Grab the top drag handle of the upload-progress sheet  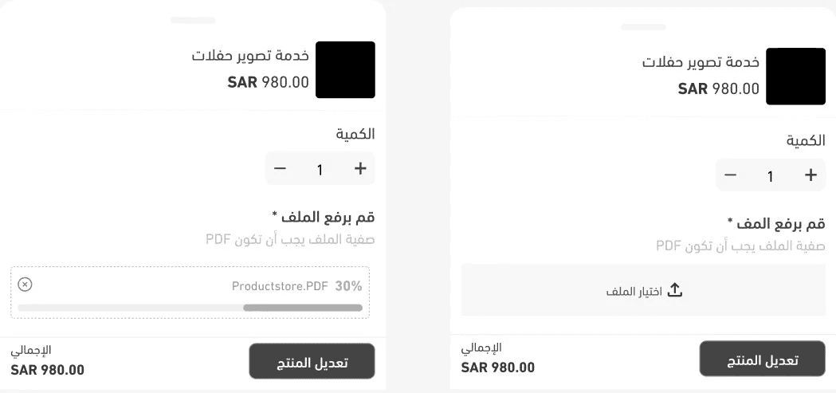point(193,20)
